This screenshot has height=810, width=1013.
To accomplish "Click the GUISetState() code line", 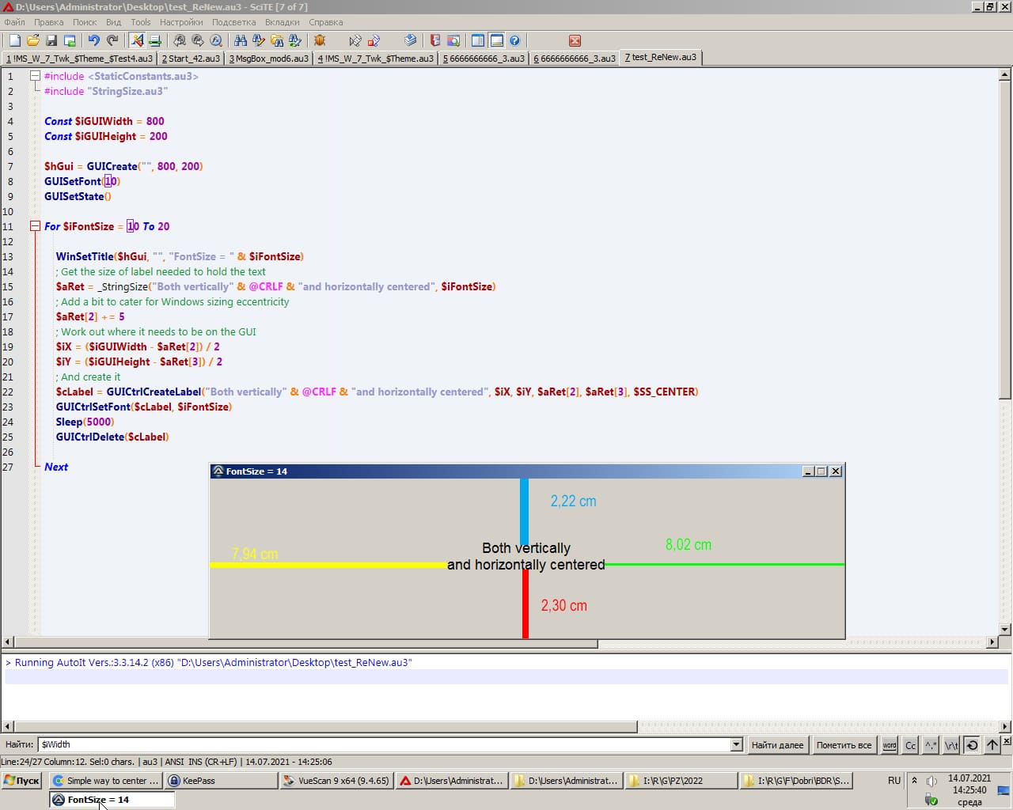I will point(78,196).
